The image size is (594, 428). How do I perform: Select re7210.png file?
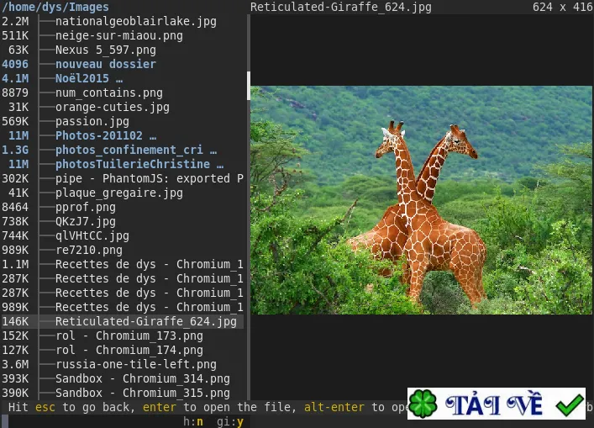point(89,251)
